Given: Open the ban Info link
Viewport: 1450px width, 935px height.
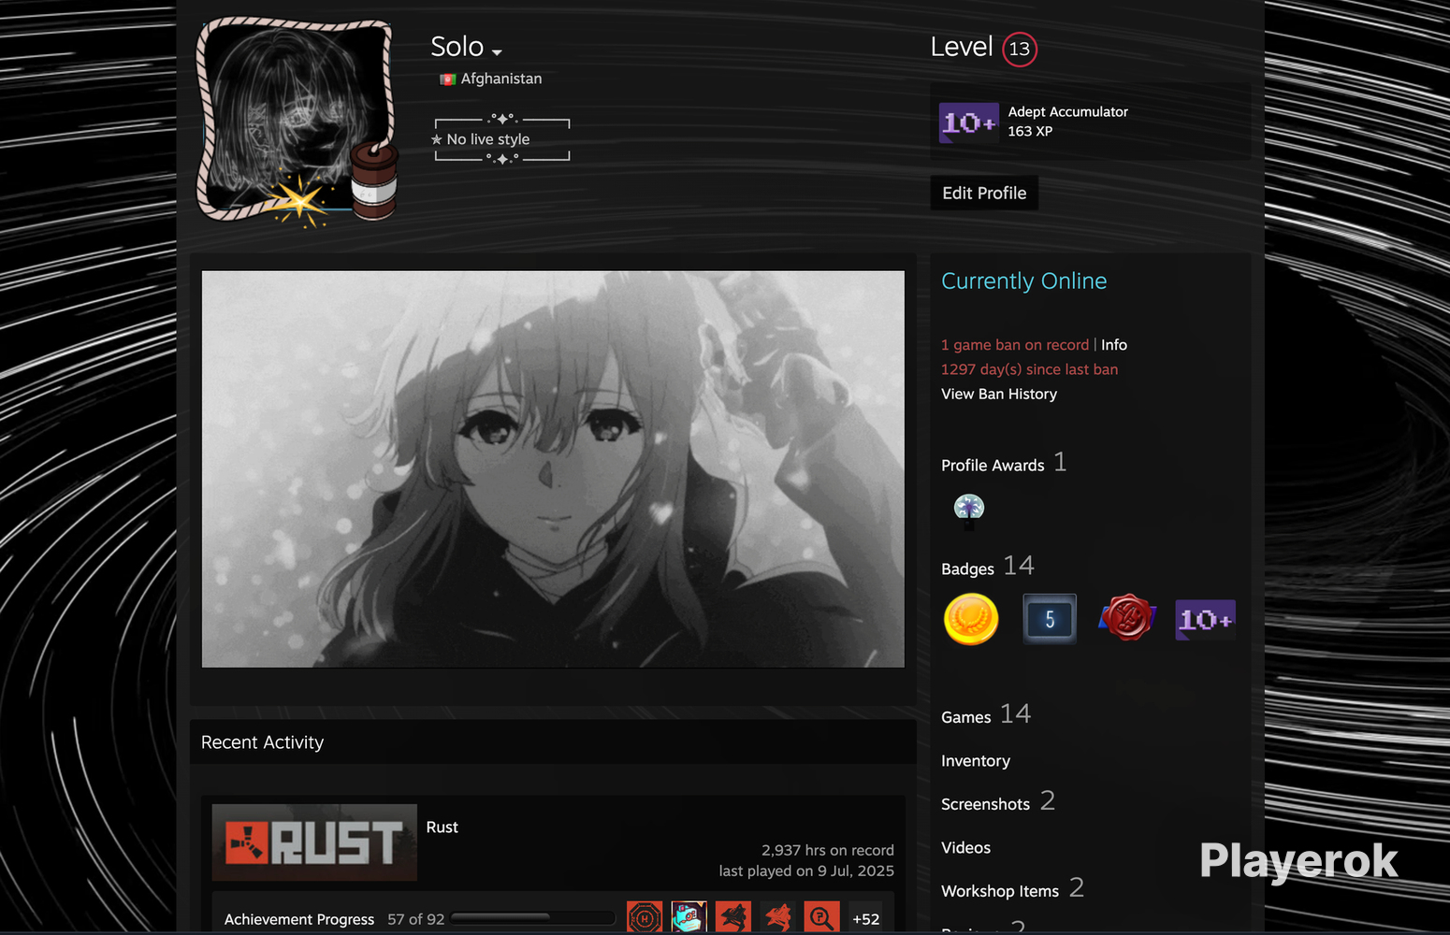Looking at the screenshot, I should [1114, 345].
